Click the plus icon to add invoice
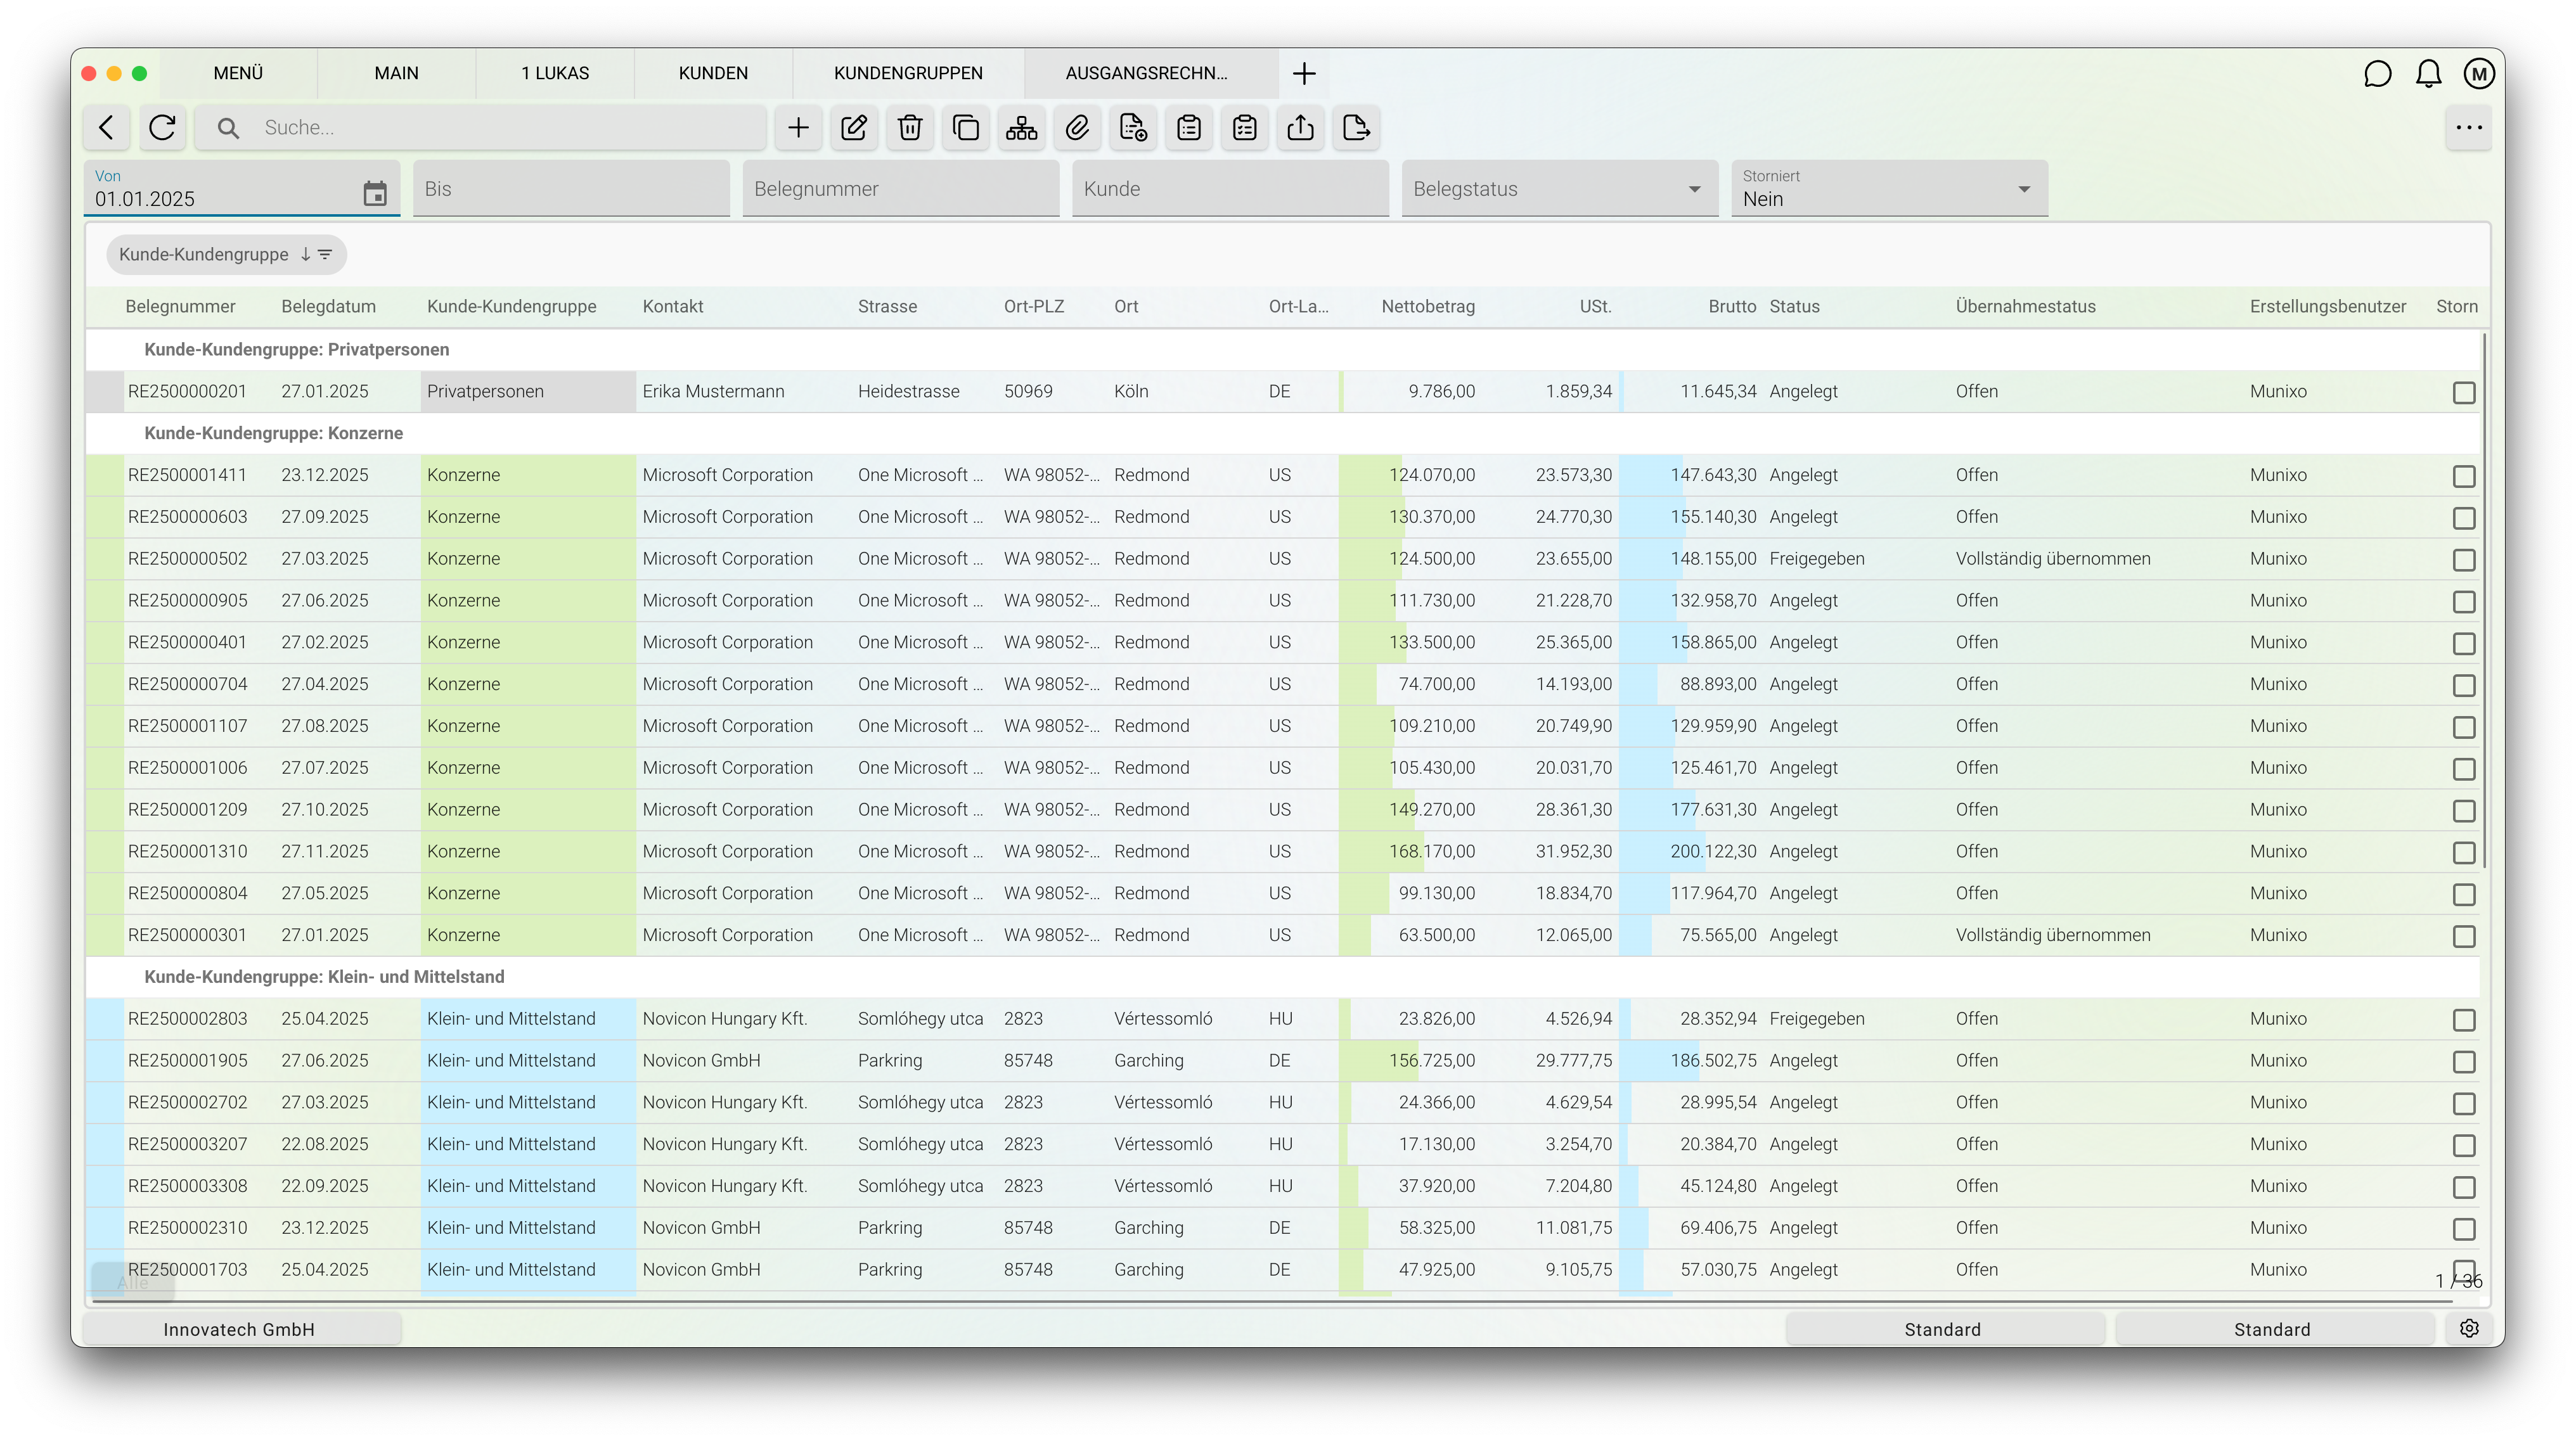The image size is (2576, 1441). pyautogui.click(x=798, y=128)
